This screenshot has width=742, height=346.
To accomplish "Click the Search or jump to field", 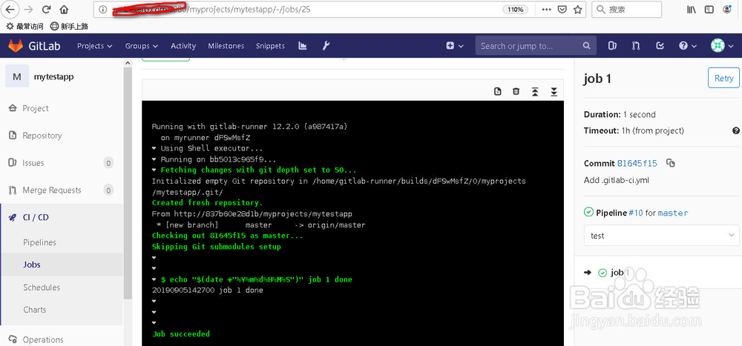I will 535,46.
